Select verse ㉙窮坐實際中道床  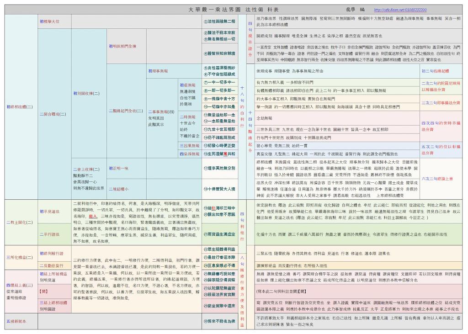tap(219, 306)
